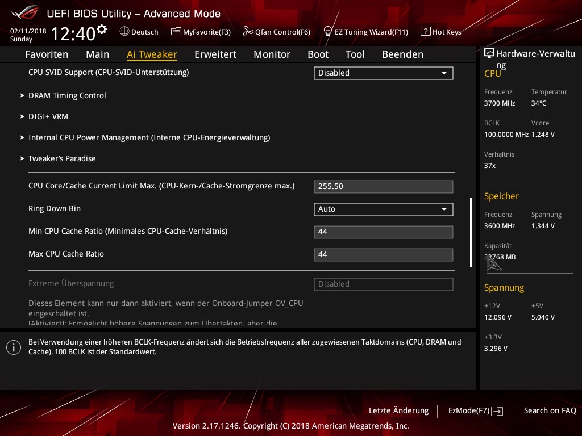Edit CPU Core/Cache Current Limit Max field
The height and width of the screenshot is (436, 582).
click(x=384, y=186)
